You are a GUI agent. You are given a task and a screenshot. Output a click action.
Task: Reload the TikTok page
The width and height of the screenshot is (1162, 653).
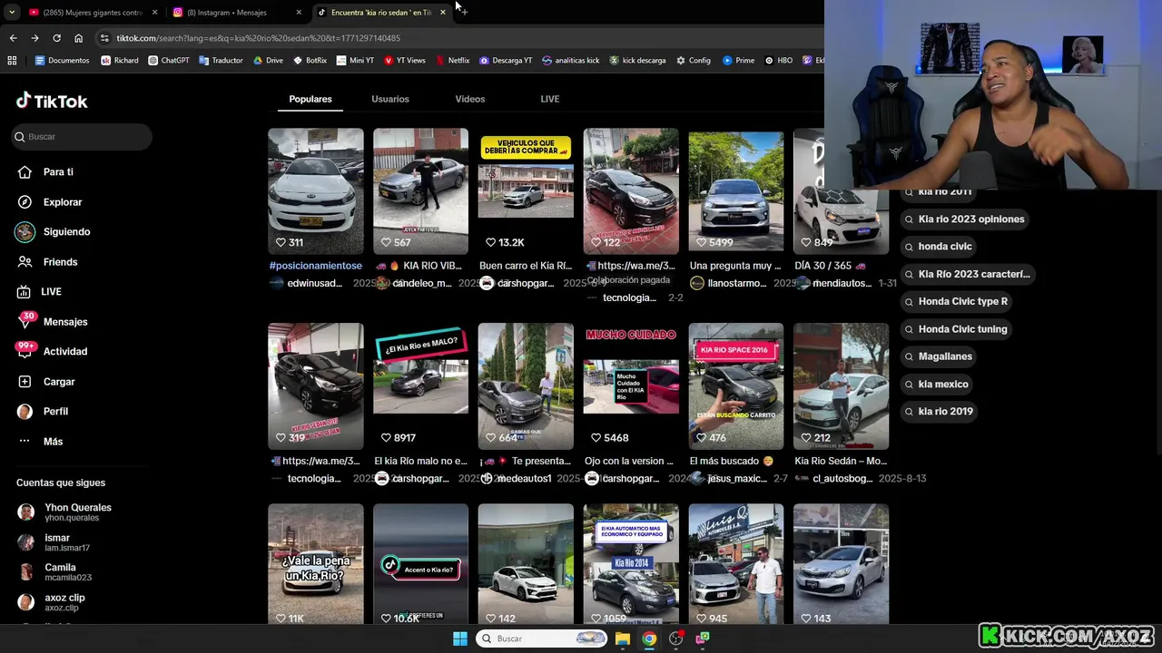[56, 38]
